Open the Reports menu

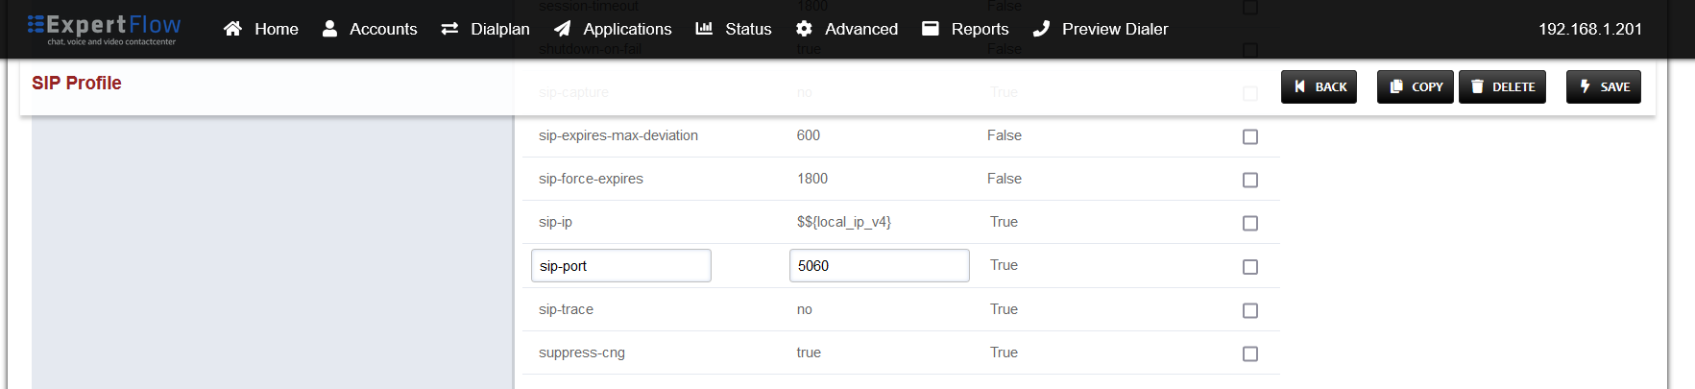[979, 29]
